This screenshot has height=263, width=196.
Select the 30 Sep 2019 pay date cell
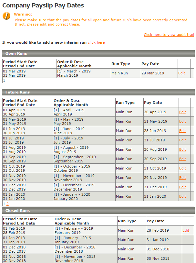(161, 159)
